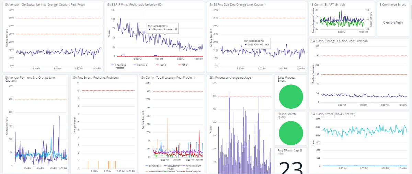Click the large 23 Pmt TP/min value
The image size is (412, 174).
click(x=290, y=168)
